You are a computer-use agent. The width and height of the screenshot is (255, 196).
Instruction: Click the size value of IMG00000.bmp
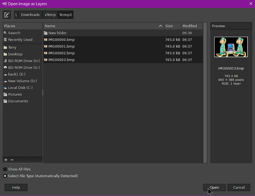click(173, 39)
